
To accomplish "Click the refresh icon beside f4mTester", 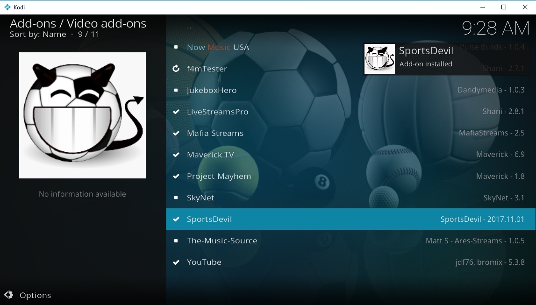I will 176,69.
